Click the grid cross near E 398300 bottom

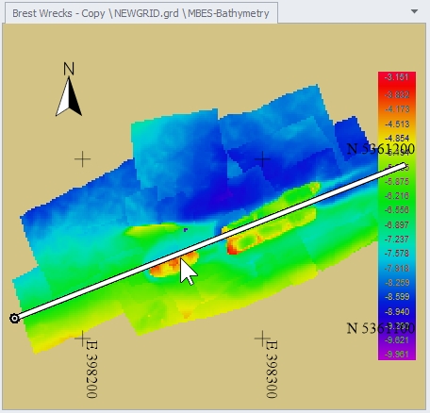tap(262, 339)
